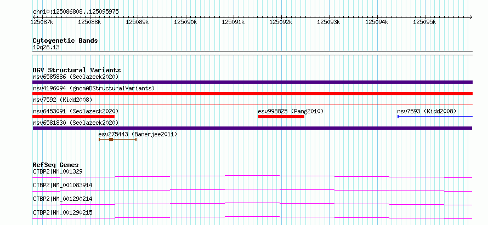Viewport: 488px width, 225px height.
Task: Open the nsv6453091 (Sedlazeck2020) label
Action: 76,111
